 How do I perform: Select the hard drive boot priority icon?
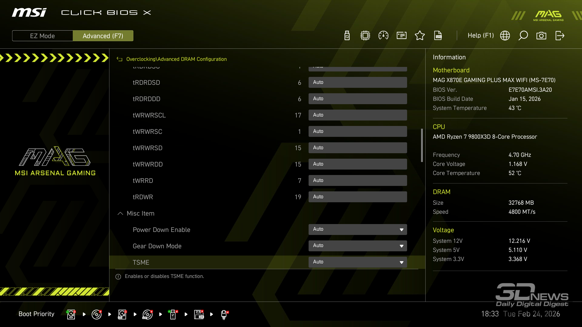click(71, 314)
